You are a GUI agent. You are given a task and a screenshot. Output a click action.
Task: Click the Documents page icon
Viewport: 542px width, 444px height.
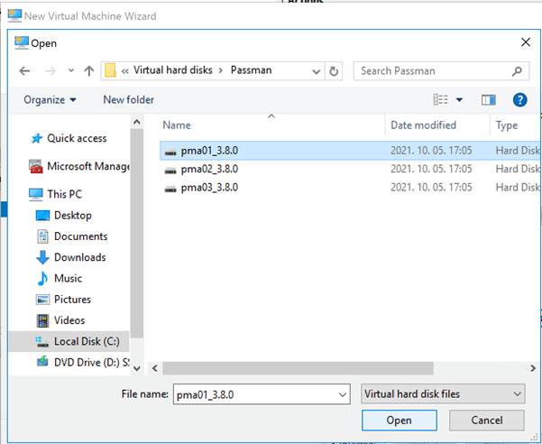[42, 236]
